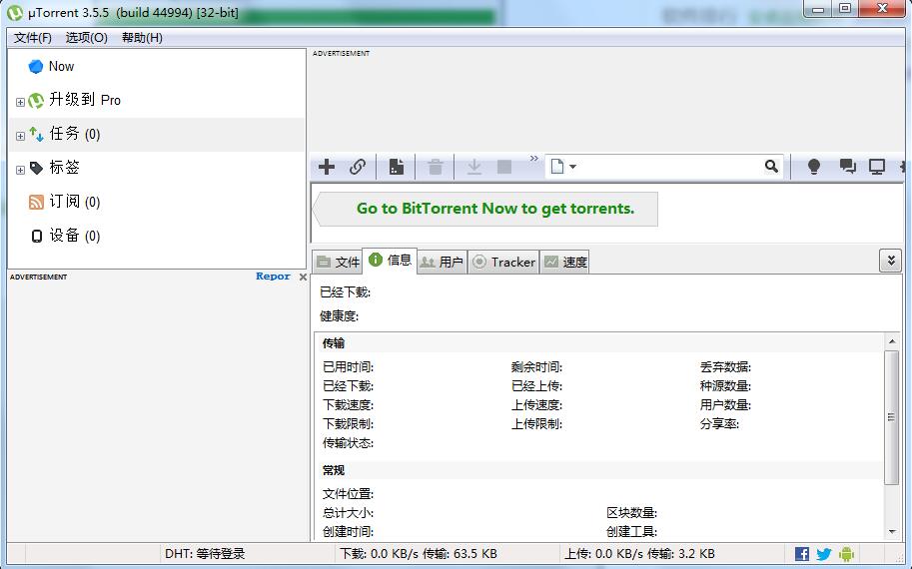The width and height of the screenshot is (912, 569).
Task: Click the Twitter bird icon
Action: pyautogui.click(x=824, y=554)
